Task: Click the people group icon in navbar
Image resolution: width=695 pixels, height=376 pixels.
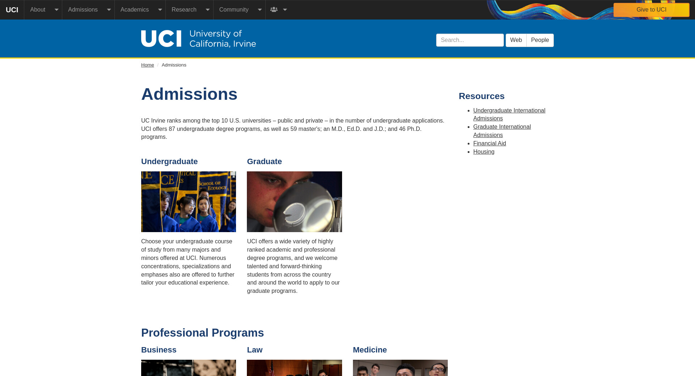Action: (274, 10)
